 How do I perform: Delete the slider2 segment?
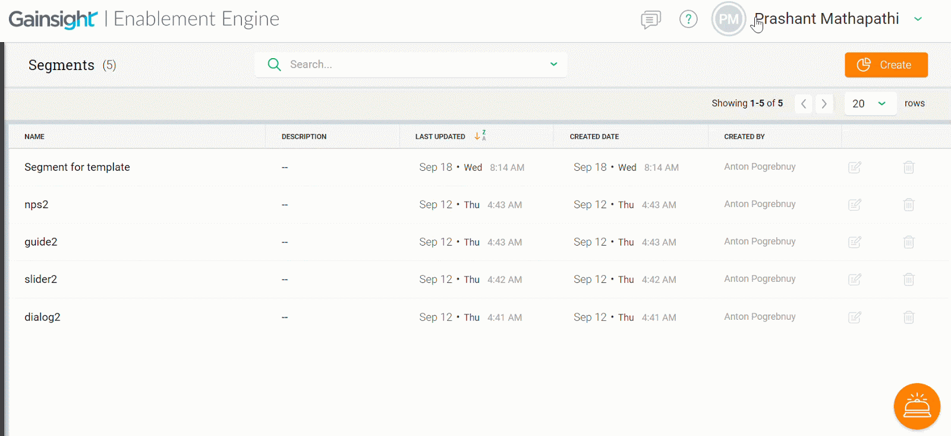coord(909,279)
